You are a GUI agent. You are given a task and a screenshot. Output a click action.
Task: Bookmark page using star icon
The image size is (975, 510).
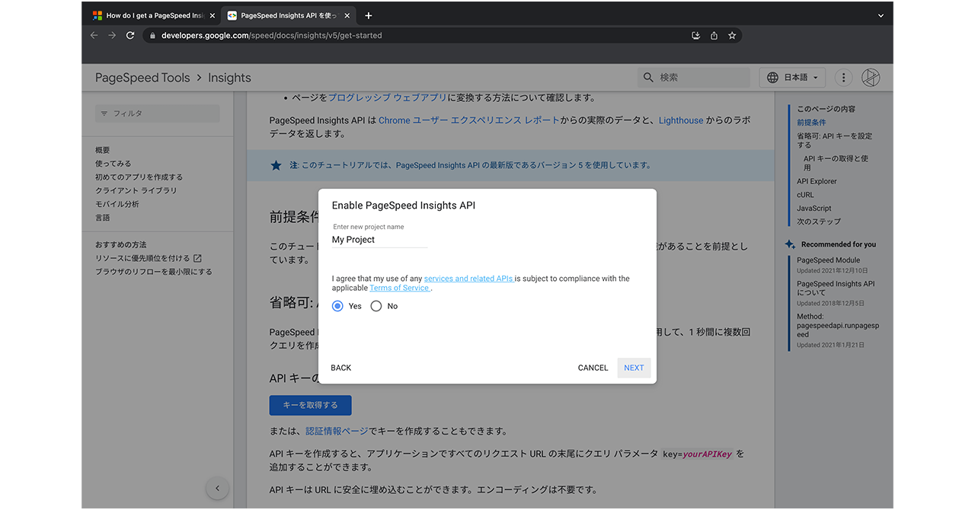[732, 36]
